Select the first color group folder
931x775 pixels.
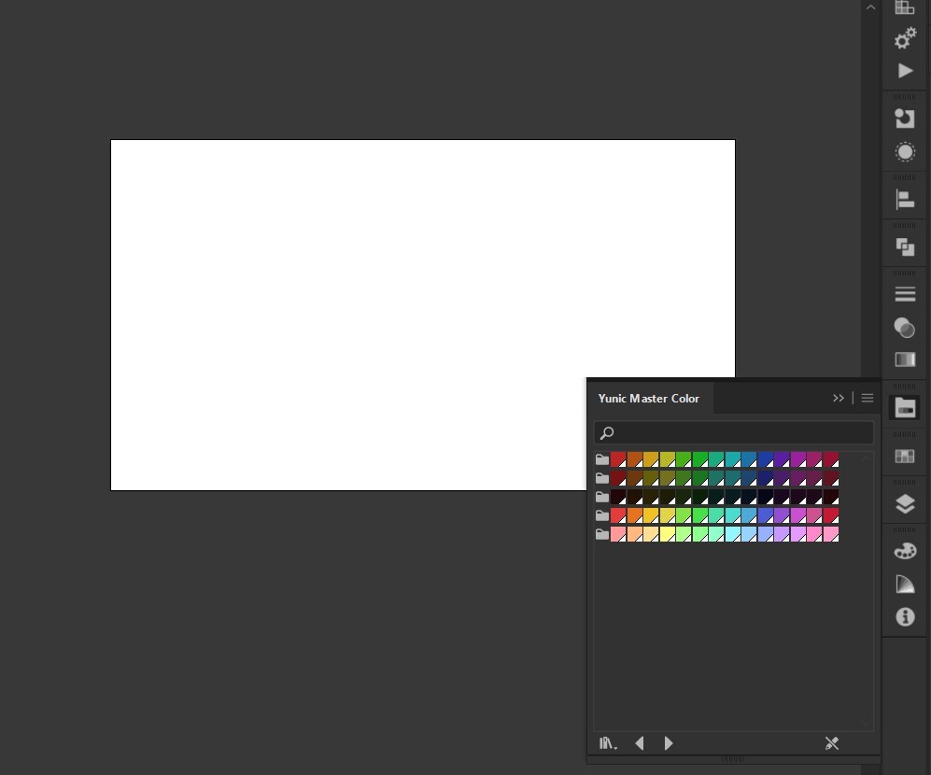click(x=602, y=459)
